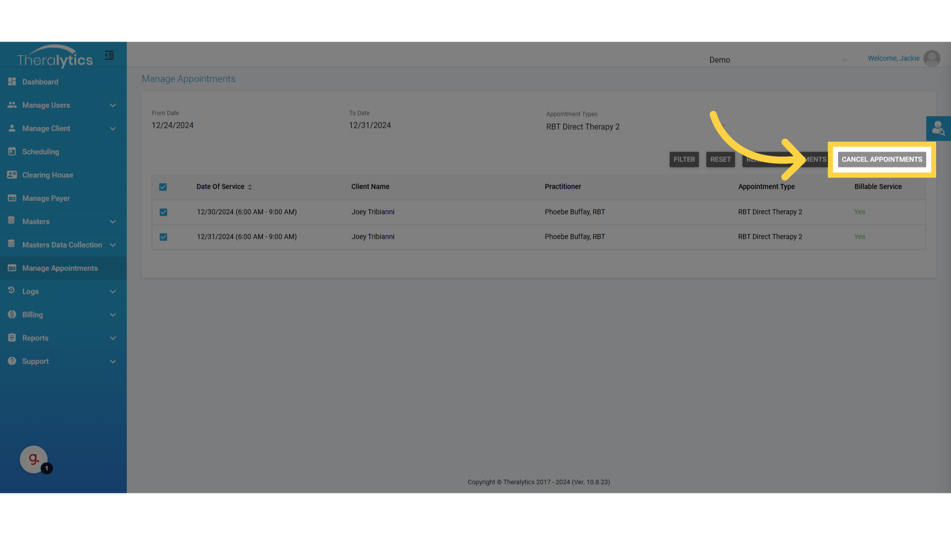This screenshot has width=951, height=535.
Task: Open the red g. guide bubble
Action: click(x=34, y=459)
